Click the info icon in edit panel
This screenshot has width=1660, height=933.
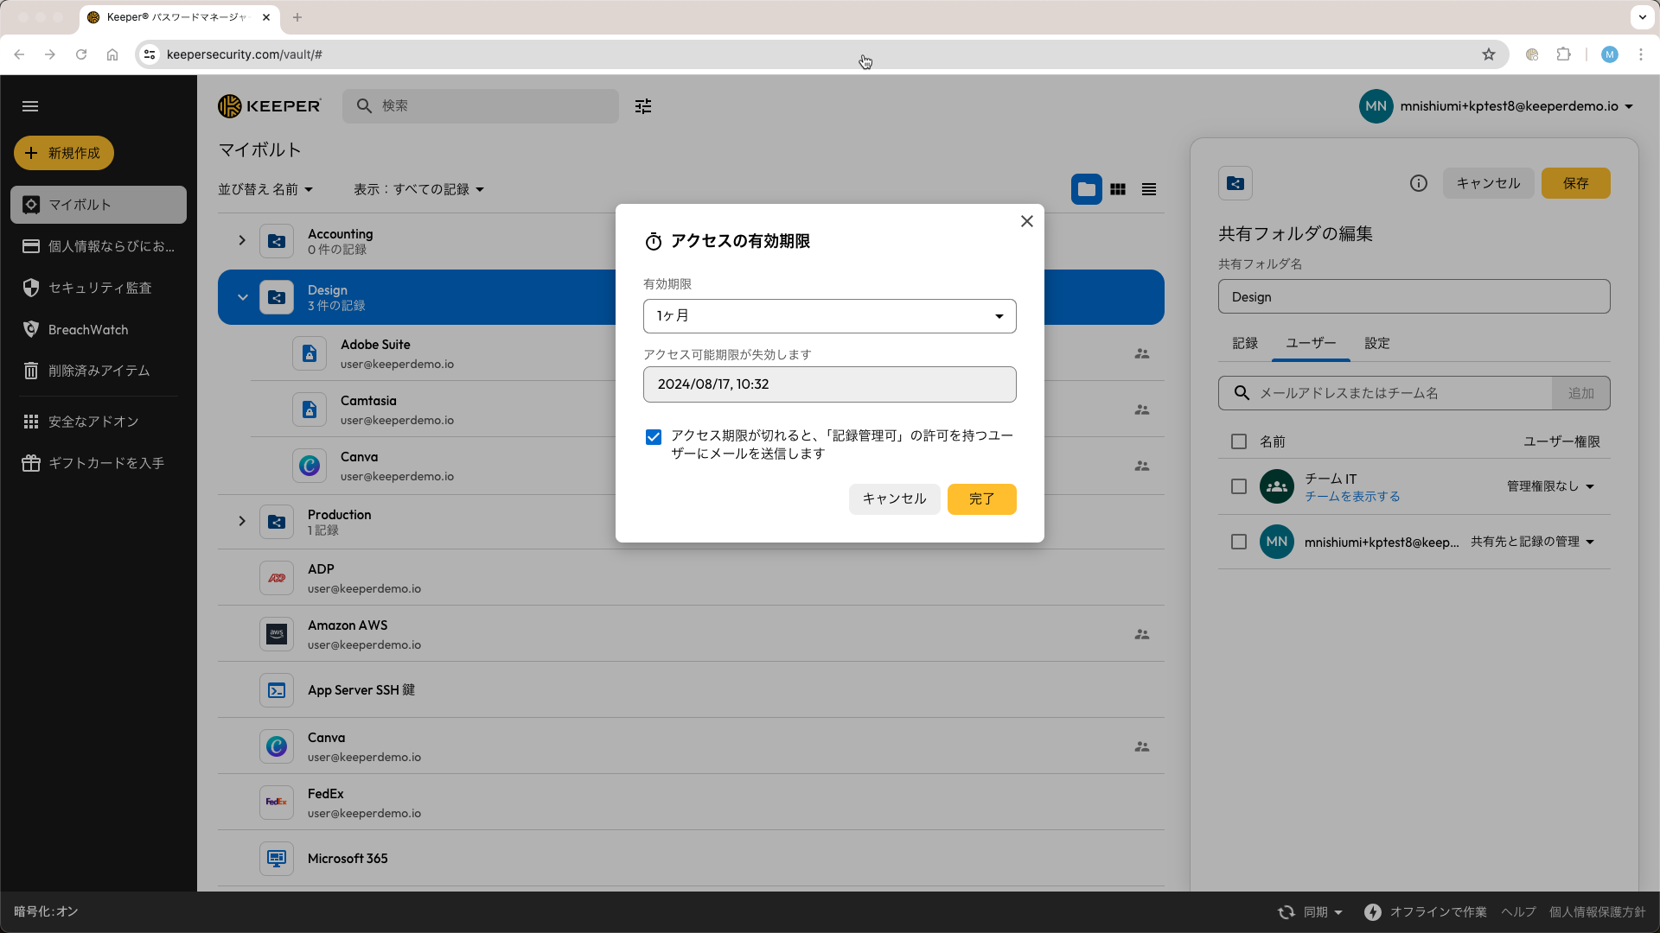tap(1419, 183)
